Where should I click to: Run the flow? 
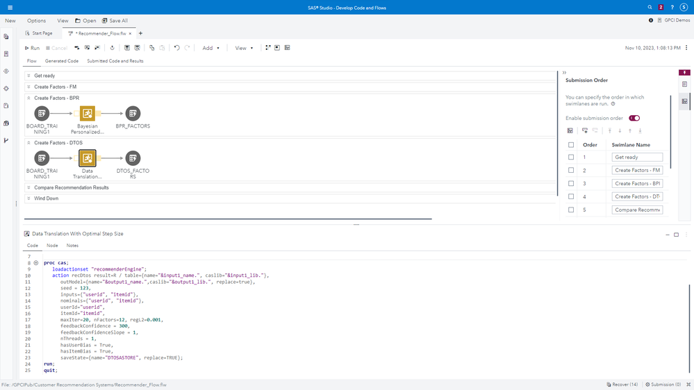tap(32, 48)
